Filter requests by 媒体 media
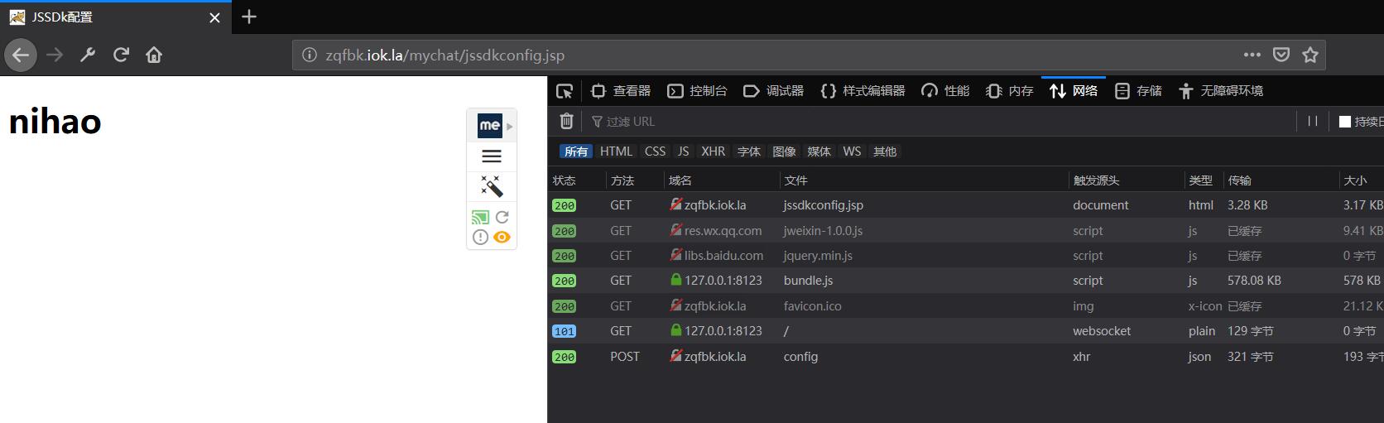Image resolution: width=1384 pixels, height=423 pixels. [x=819, y=151]
